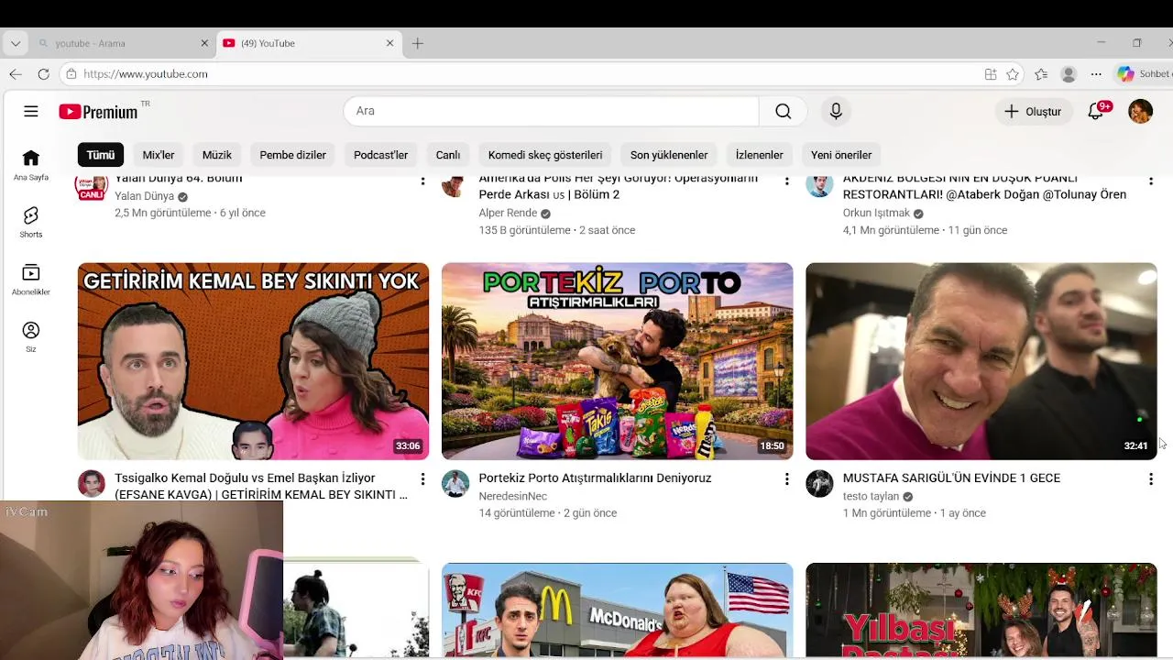
Task: Select the İzlenenler filter chip
Action: 759,155
